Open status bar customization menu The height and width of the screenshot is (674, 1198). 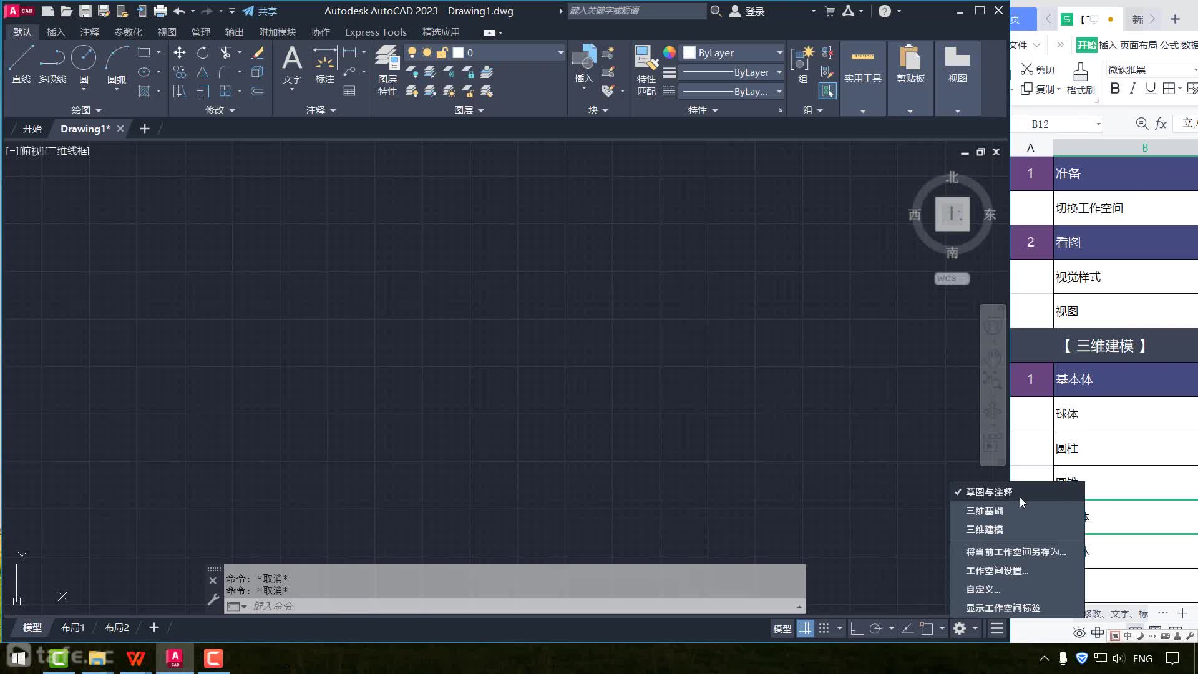(x=997, y=628)
